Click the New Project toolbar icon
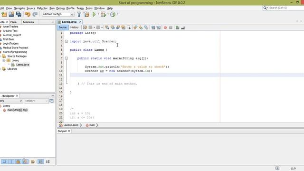 click(4, 14)
